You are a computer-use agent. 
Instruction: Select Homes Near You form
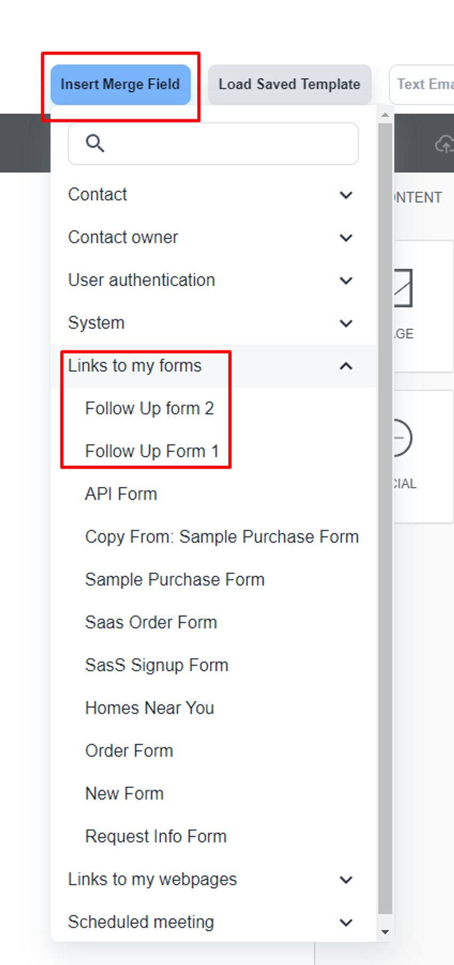coord(150,708)
